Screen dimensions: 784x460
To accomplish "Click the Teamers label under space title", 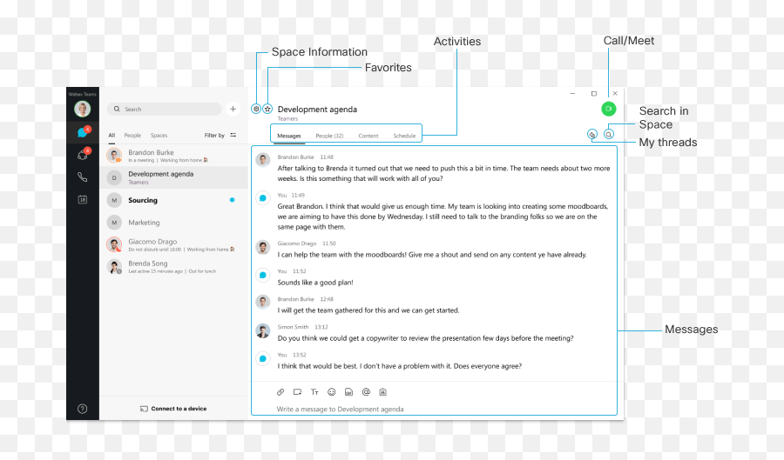I will (287, 119).
